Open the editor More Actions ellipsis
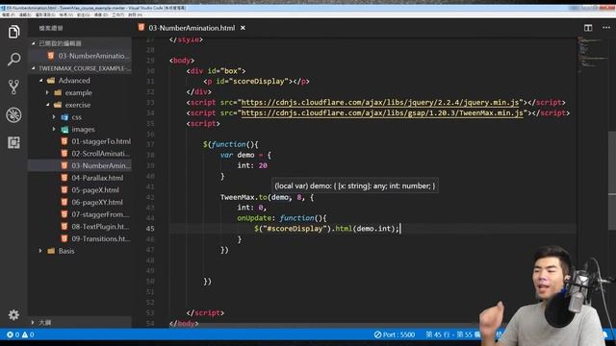The image size is (616, 346). click(x=606, y=28)
